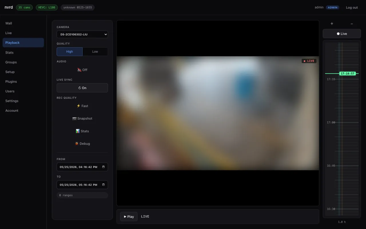Select Playback in the sidebar

click(23, 43)
